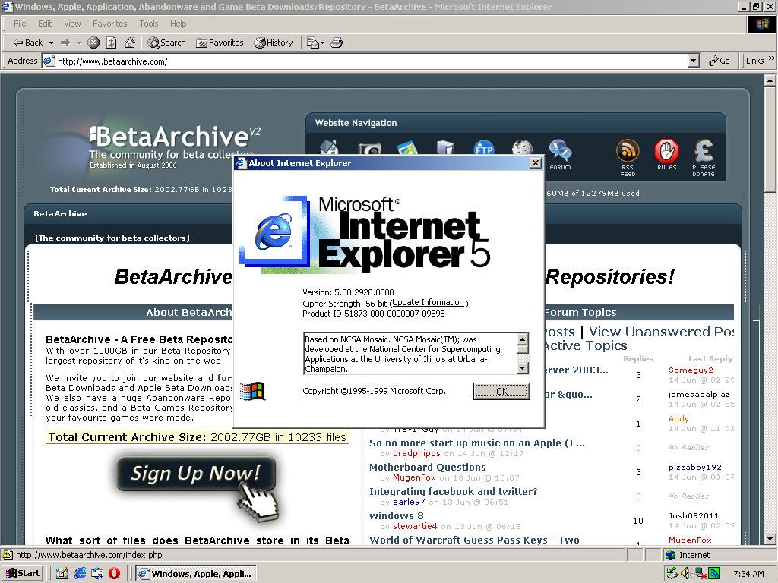Click the Copyright Microsoft Corp. link
This screenshot has height=583, width=778.
(374, 391)
